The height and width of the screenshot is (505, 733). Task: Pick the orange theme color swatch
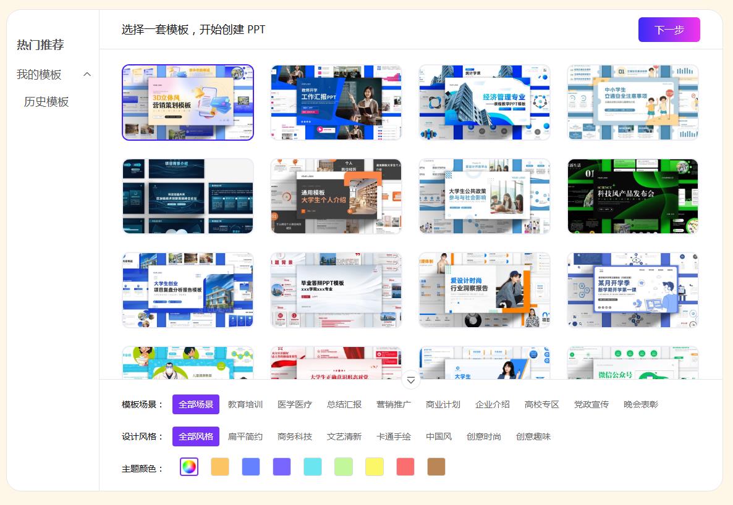coord(220,467)
